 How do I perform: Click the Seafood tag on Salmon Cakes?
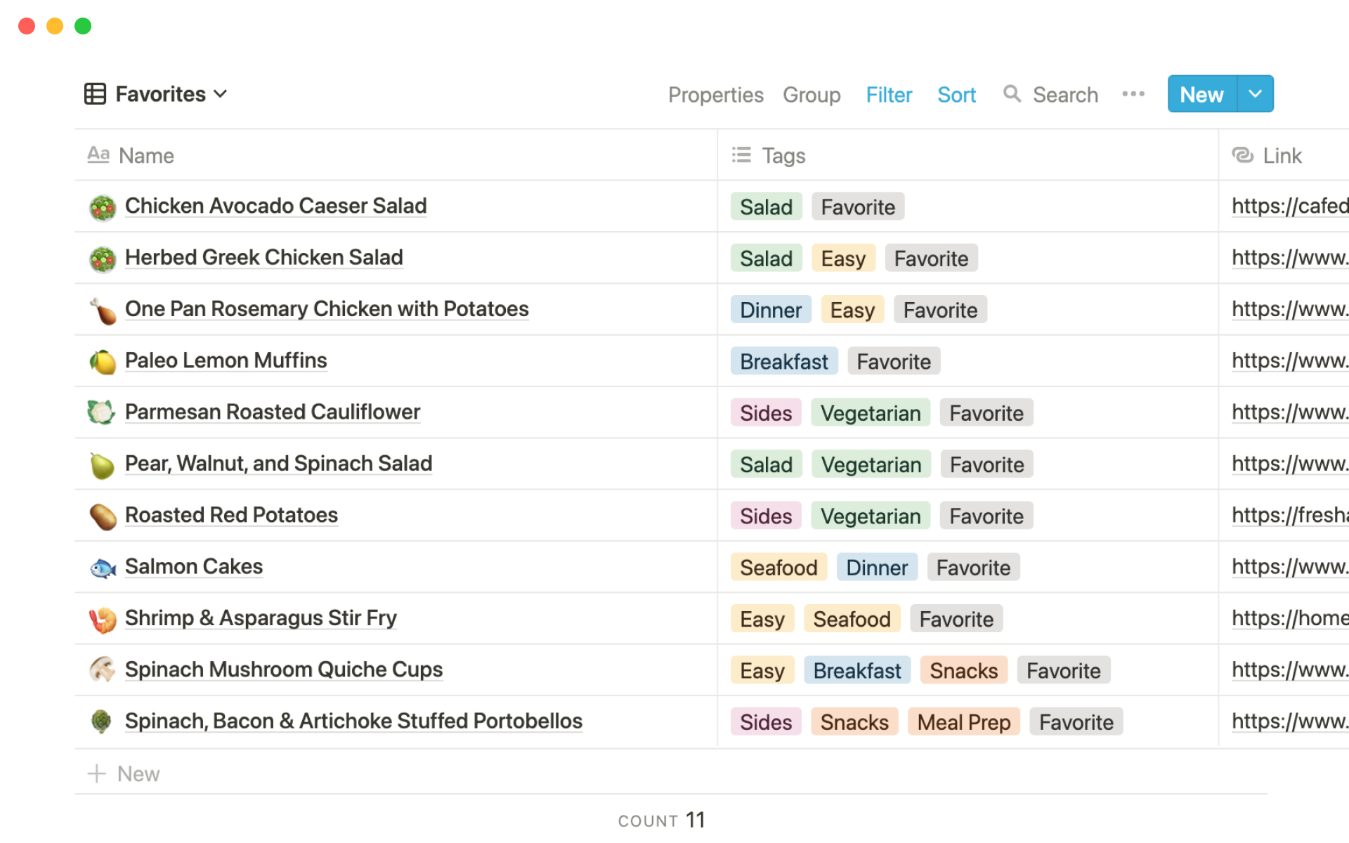(777, 567)
